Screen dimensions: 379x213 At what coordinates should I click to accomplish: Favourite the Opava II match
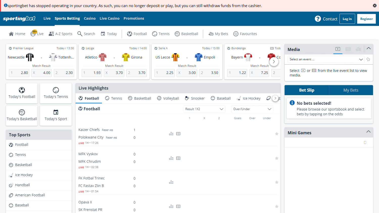point(277,206)
